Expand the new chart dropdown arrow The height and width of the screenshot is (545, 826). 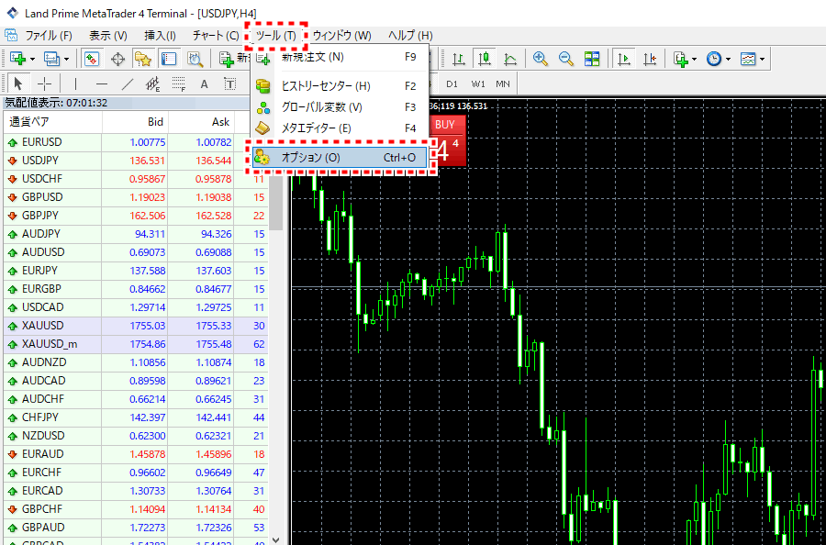click(x=33, y=59)
